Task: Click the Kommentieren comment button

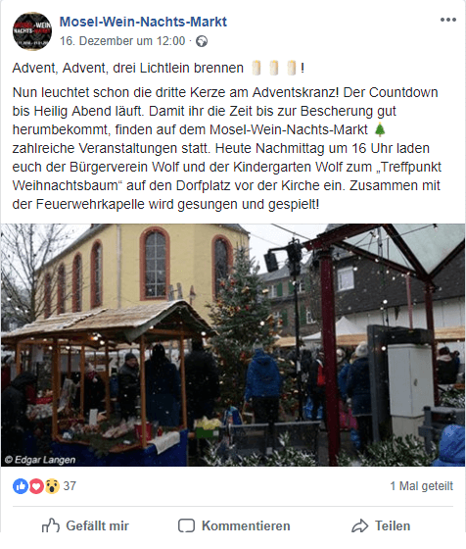Action: pos(234,525)
